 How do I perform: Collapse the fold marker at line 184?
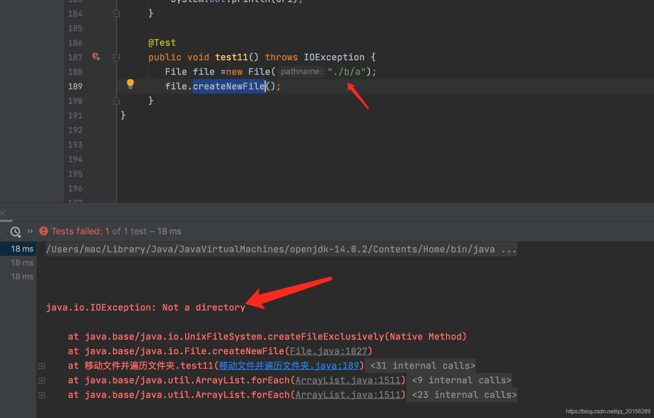pos(117,14)
